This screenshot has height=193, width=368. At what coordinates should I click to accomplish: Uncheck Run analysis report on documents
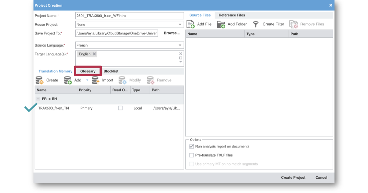coord(191,146)
